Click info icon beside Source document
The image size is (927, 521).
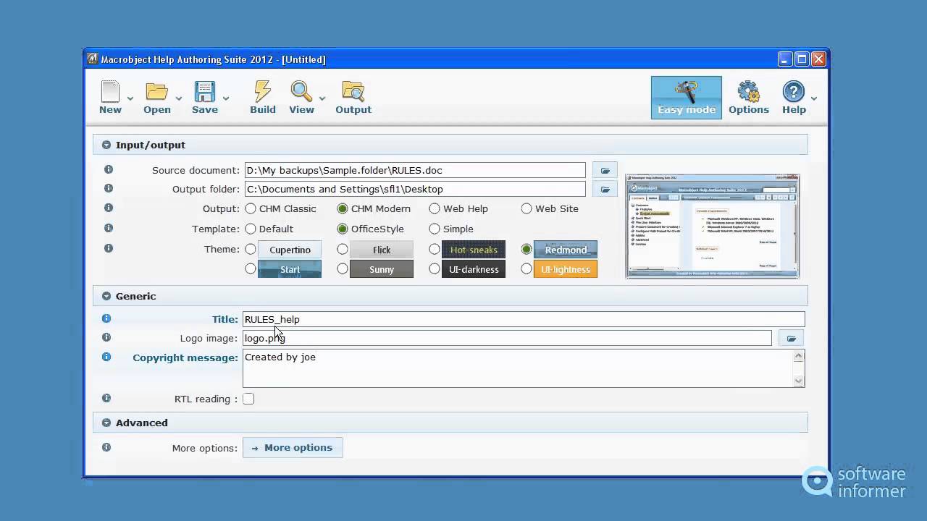tap(108, 169)
